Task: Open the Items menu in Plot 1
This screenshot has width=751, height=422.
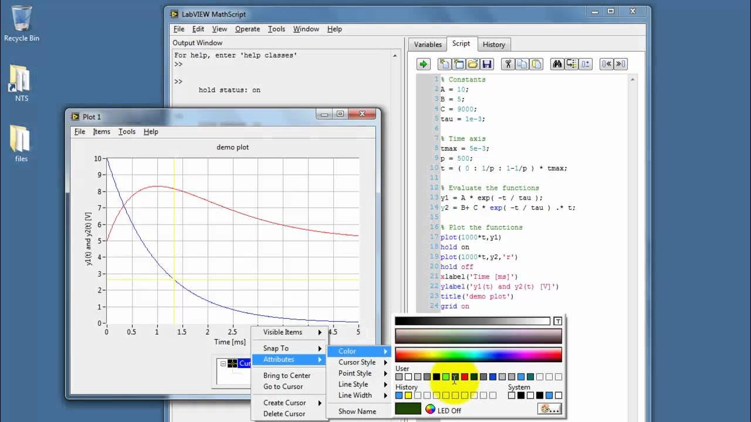Action: click(x=102, y=132)
